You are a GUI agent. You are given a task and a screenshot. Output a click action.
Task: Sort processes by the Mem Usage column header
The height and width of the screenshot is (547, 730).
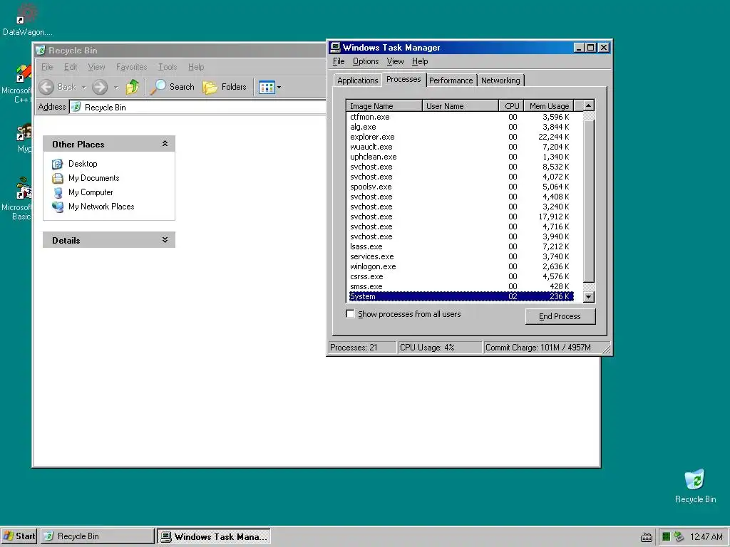(x=550, y=106)
